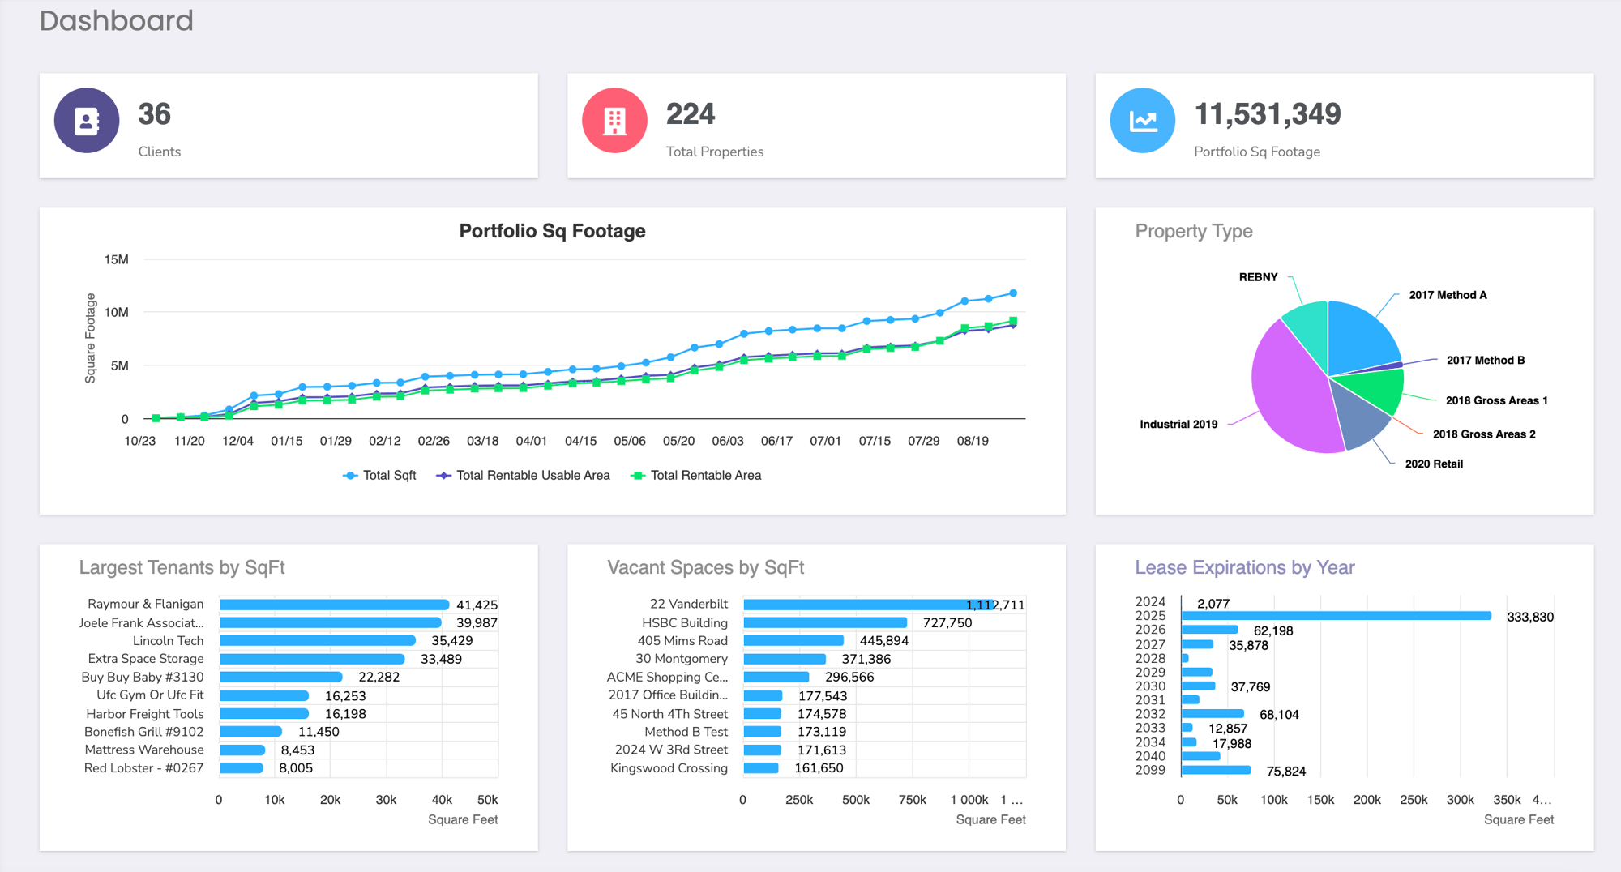
Task: Click the 45 North 4Th Street label
Action: coord(669,713)
